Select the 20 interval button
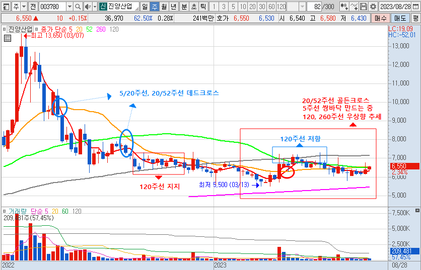This screenshot has width=421, height=270. click(253, 7)
